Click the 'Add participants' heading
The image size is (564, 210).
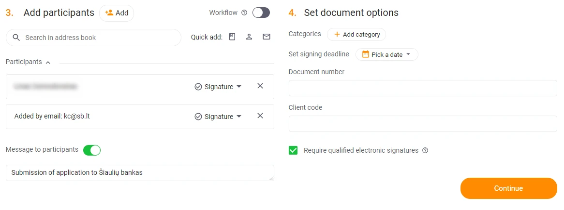pos(59,13)
